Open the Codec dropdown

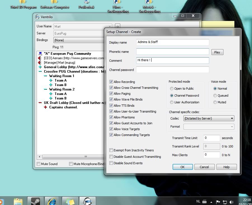point(209,118)
